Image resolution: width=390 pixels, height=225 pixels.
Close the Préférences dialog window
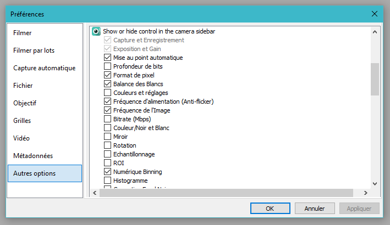pos(375,14)
